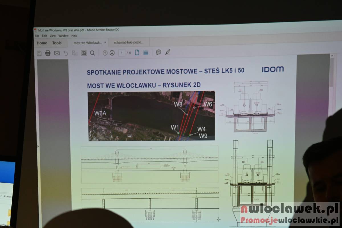The width and height of the screenshot is (342, 228).
Task: Click the Undo arrow icon
Action: coord(66,53)
